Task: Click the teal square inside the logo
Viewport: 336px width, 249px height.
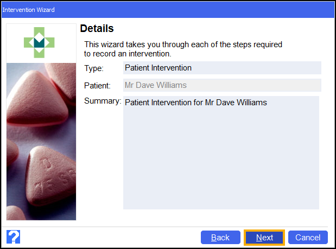Action: tap(39, 43)
